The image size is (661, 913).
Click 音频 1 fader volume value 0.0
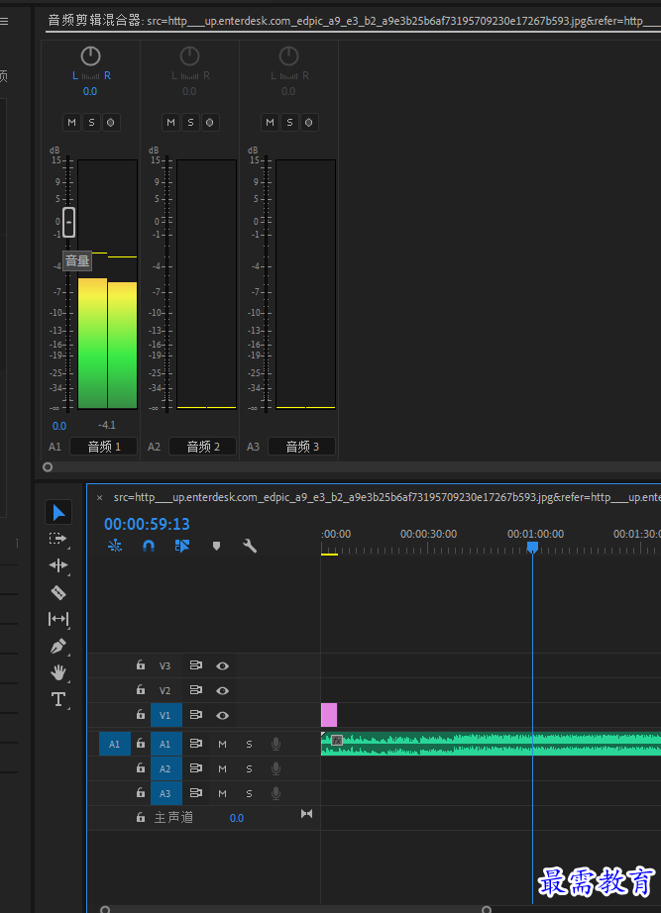(59, 426)
